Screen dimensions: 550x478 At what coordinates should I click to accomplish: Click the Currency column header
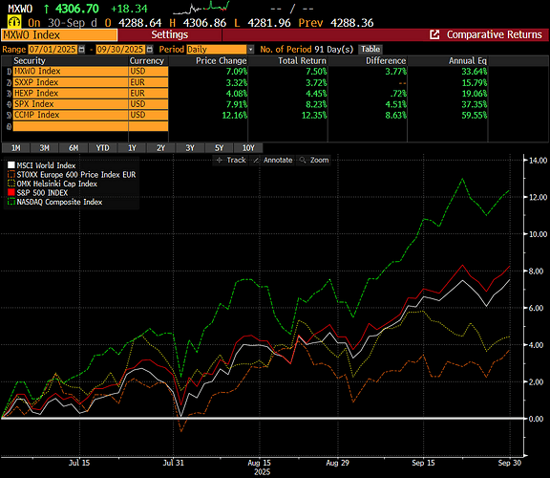(147, 61)
